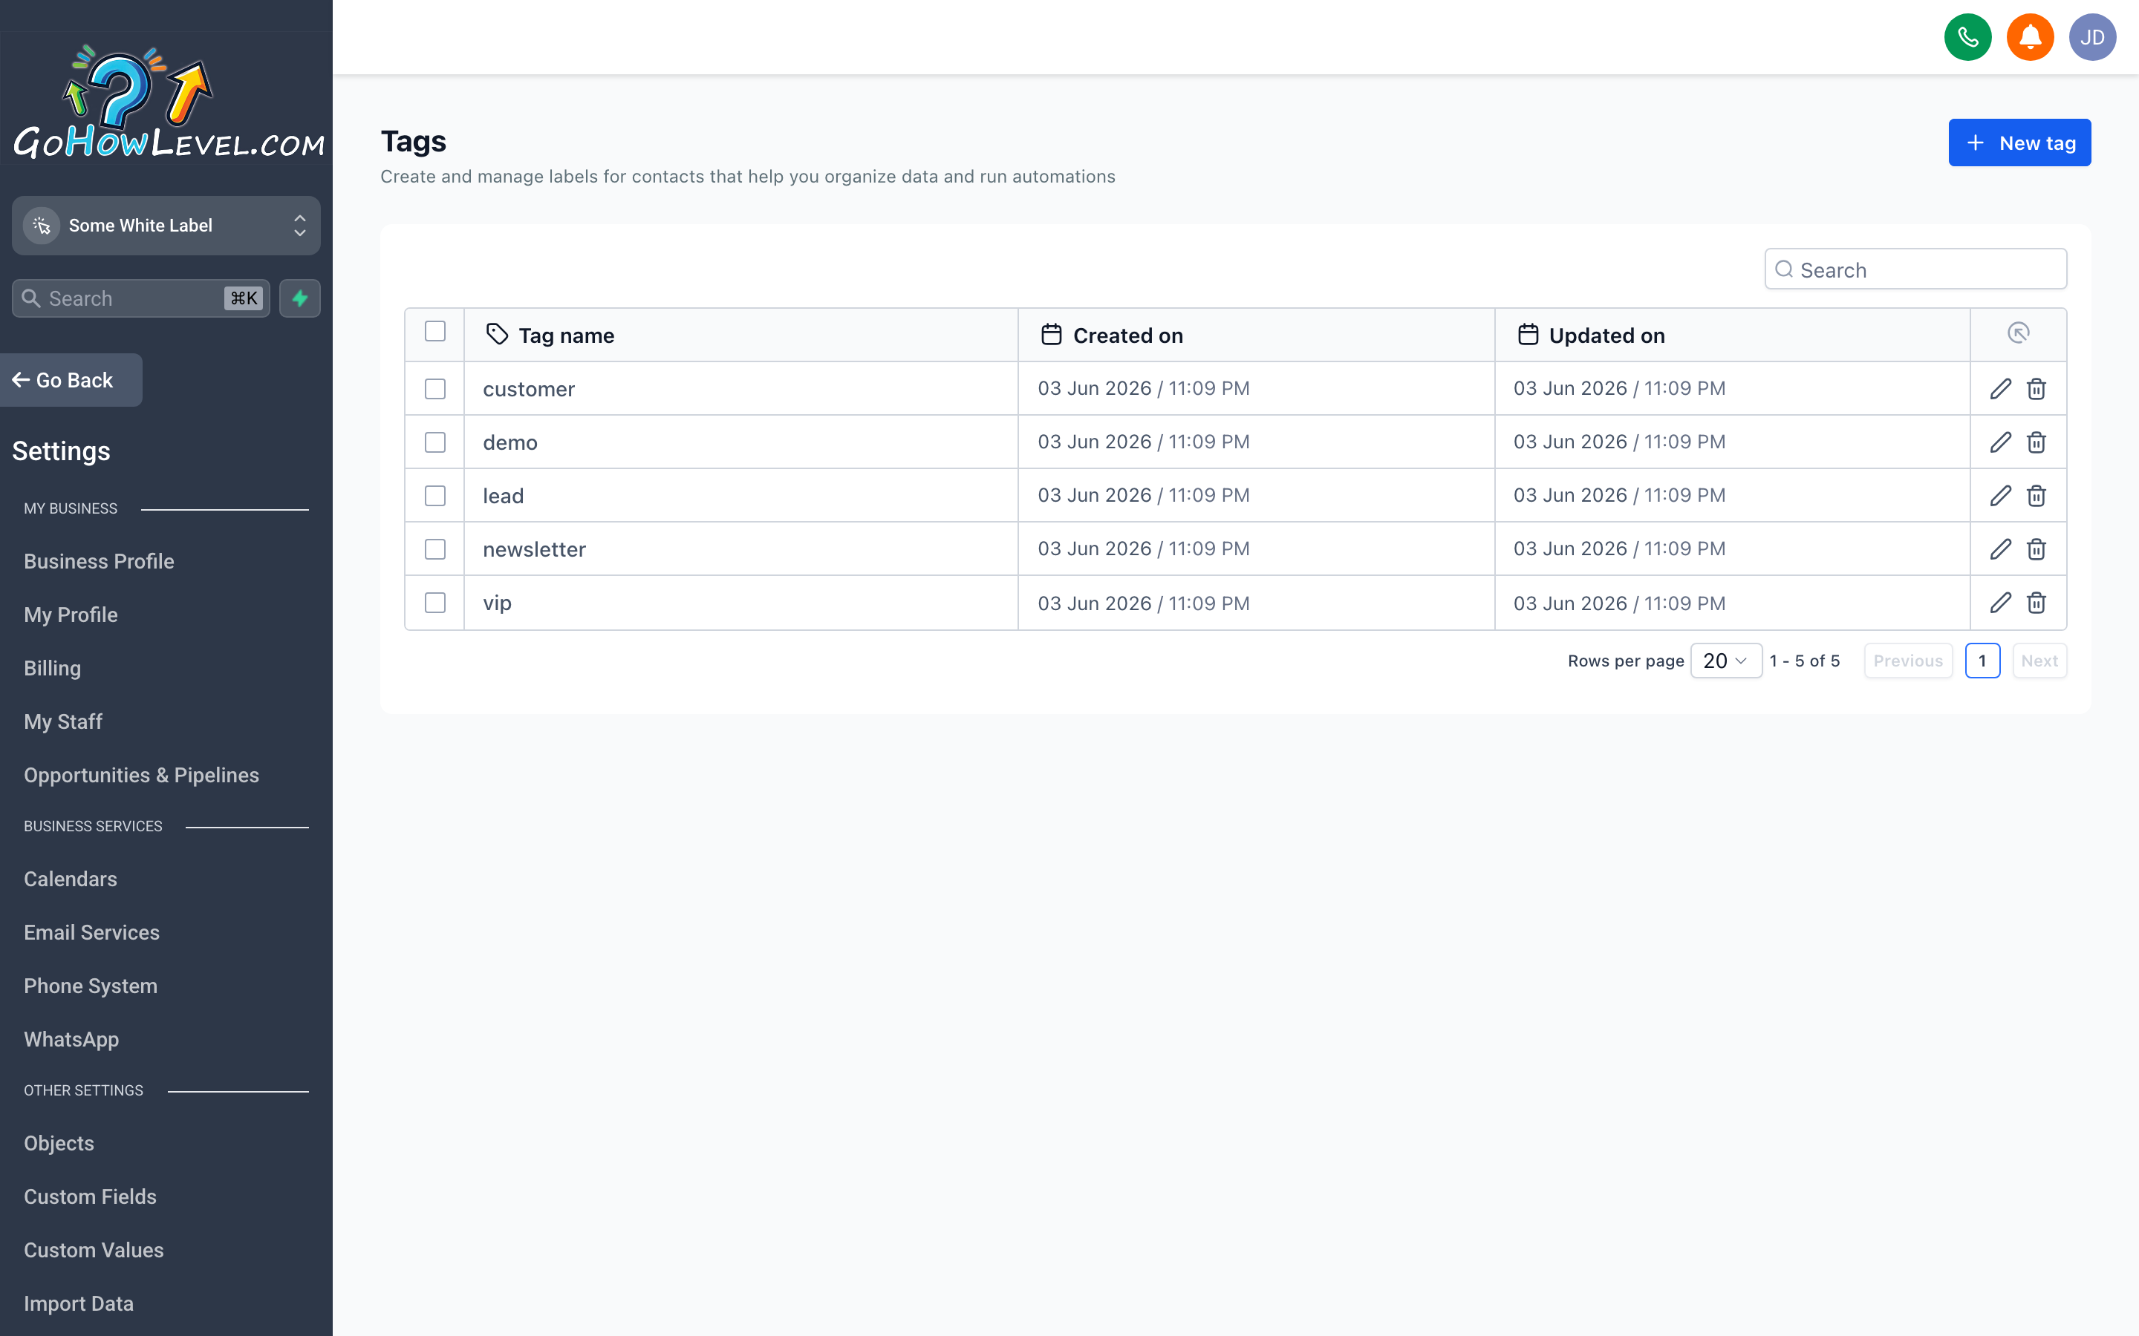2139x1336 pixels.
Task: Open My Profile settings
Action: (x=71, y=615)
